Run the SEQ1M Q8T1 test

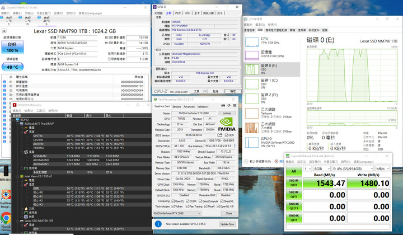294,183
